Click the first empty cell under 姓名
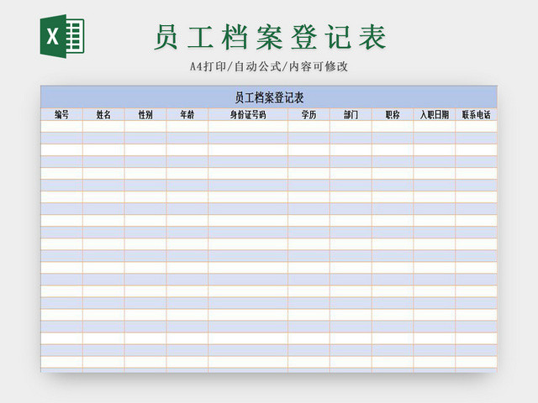This screenshot has width=538, height=403. pyautogui.click(x=103, y=126)
